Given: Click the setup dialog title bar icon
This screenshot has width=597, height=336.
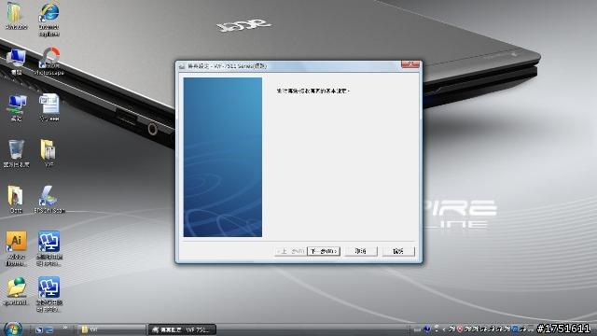Looking at the screenshot, I should pyautogui.click(x=182, y=66).
